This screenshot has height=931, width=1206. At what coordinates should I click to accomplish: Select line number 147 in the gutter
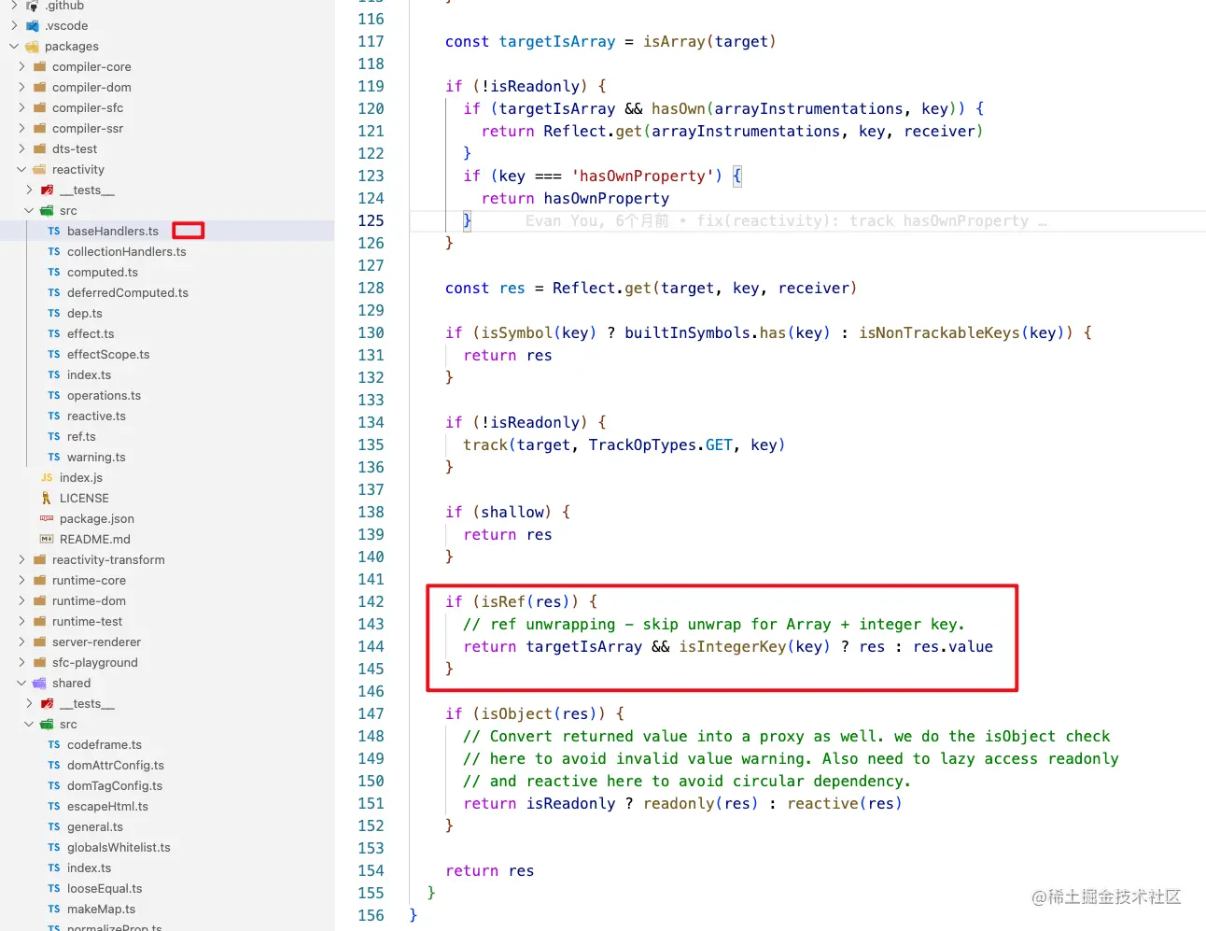(371, 714)
